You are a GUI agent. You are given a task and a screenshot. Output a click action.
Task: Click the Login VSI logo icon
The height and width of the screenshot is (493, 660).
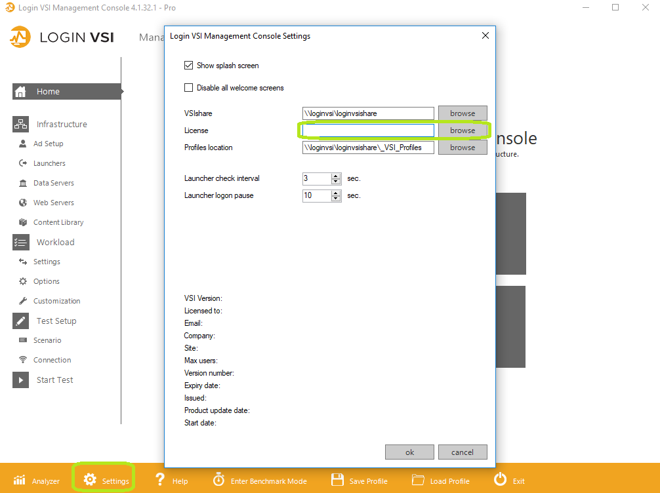point(20,37)
